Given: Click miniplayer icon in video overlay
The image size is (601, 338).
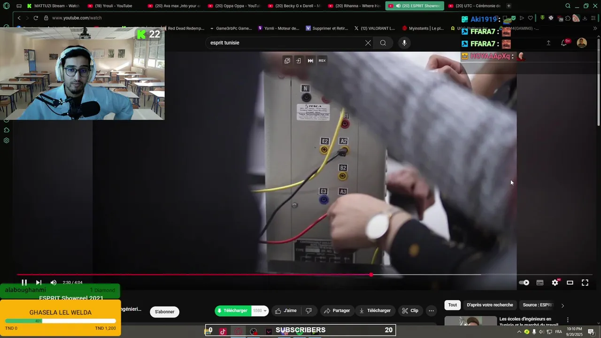Looking at the screenshot, I should (x=287, y=61).
